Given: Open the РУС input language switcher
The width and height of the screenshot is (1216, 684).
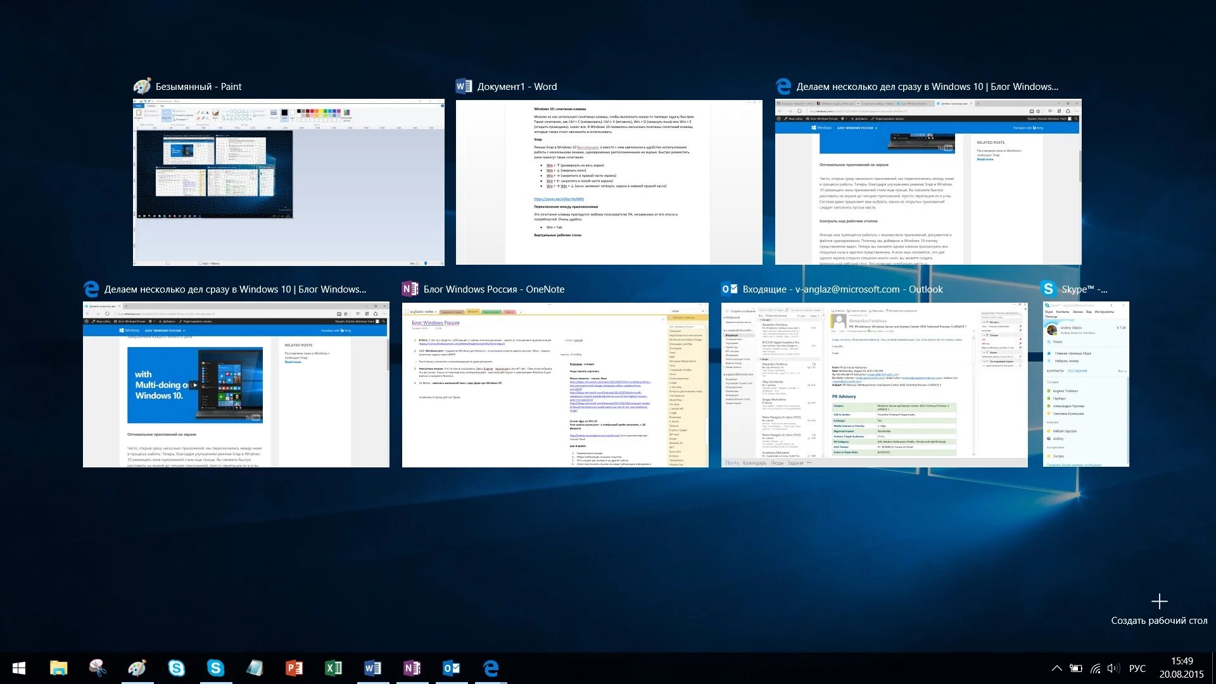Looking at the screenshot, I should (1137, 668).
